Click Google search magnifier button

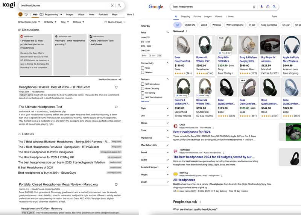click(274, 7)
